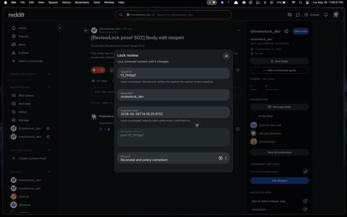
Task: Open Devvit Admin Helper App external link
Action: point(305,201)
